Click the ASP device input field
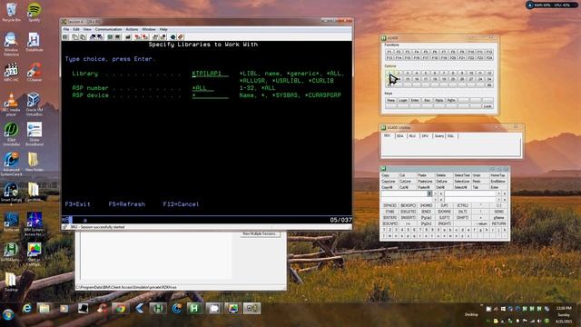581x327 pixels. (x=210, y=95)
